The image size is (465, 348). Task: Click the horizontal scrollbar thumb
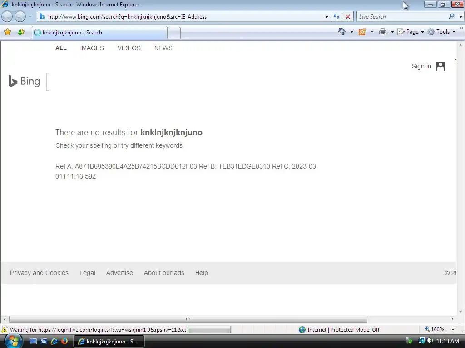(188, 319)
